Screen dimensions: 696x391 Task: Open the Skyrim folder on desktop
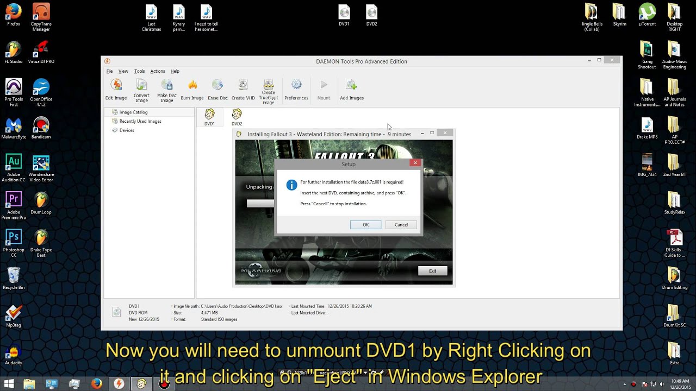point(619,15)
